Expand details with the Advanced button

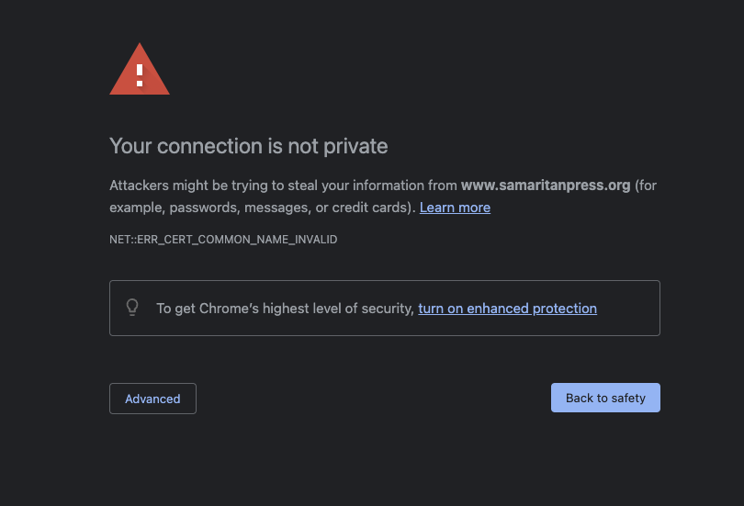point(152,399)
